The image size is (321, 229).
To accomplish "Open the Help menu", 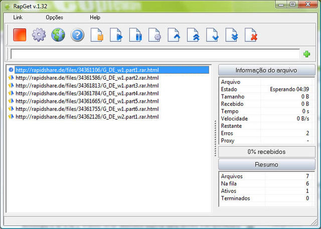I will pyautogui.click(x=95, y=18).
